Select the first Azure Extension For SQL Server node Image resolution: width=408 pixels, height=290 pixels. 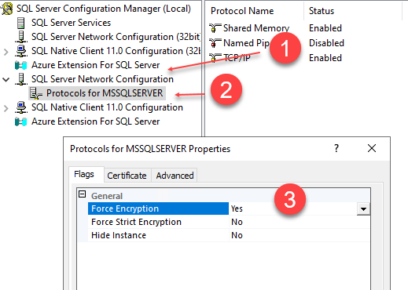(95, 65)
